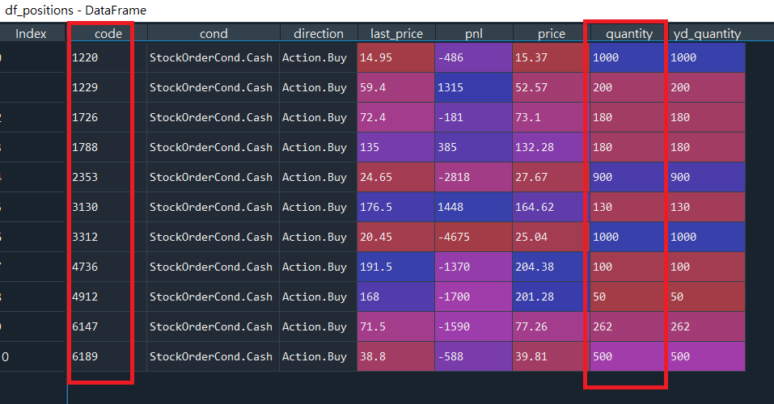Select price cell 27.67
The width and height of the screenshot is (774, 404).
[552, 177]
